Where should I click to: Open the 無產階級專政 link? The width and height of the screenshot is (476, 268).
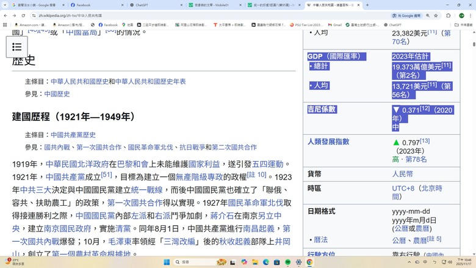pyautogui.click(x=200, y=177)
